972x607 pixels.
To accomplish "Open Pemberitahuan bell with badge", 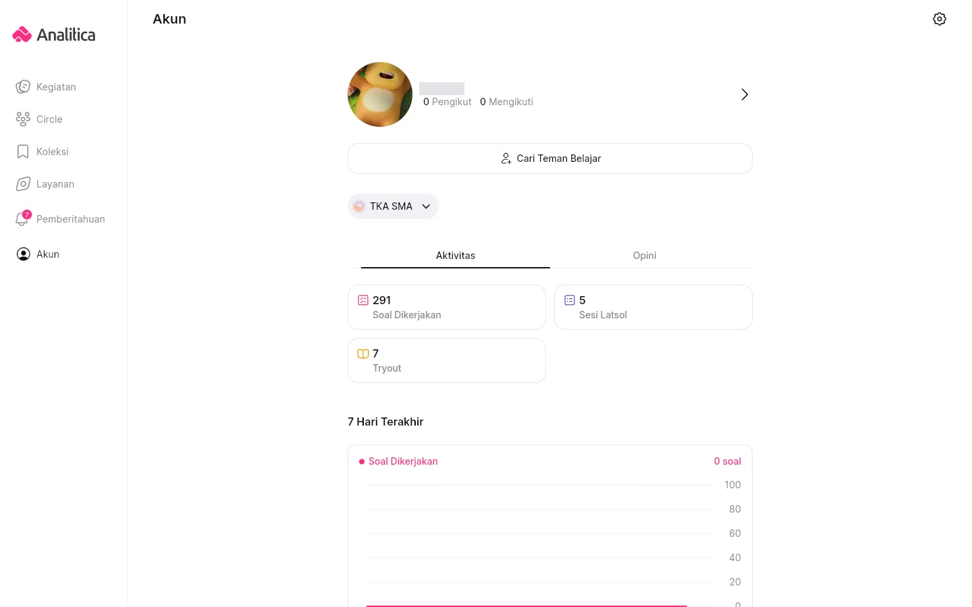I will [23, 219].
